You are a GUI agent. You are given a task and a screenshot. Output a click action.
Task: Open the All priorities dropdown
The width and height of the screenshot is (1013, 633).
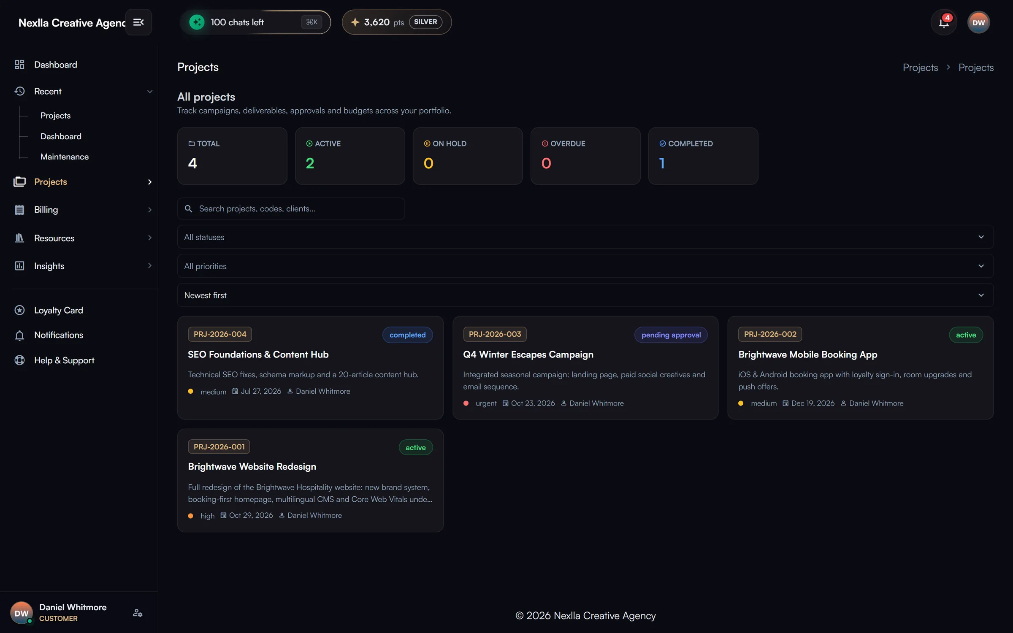(585, 266)
